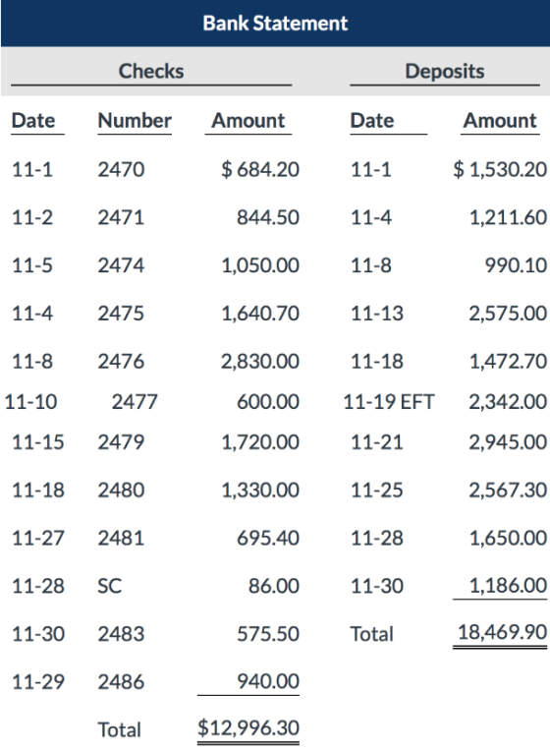
Task: Select the 2,830.00 check amount
Action: click(260, 361)
